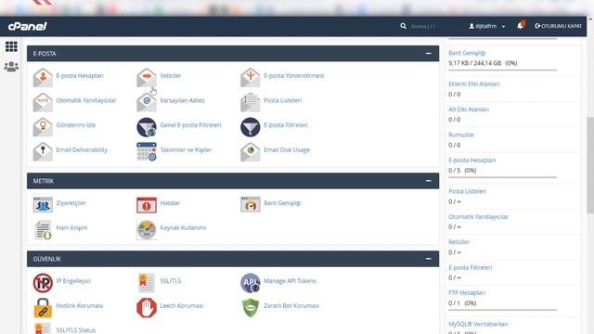Open Otomatik Yanıtlayıcılar statistic in right sidebar
This screenshot has height=334, width=594.
(479, 217)
